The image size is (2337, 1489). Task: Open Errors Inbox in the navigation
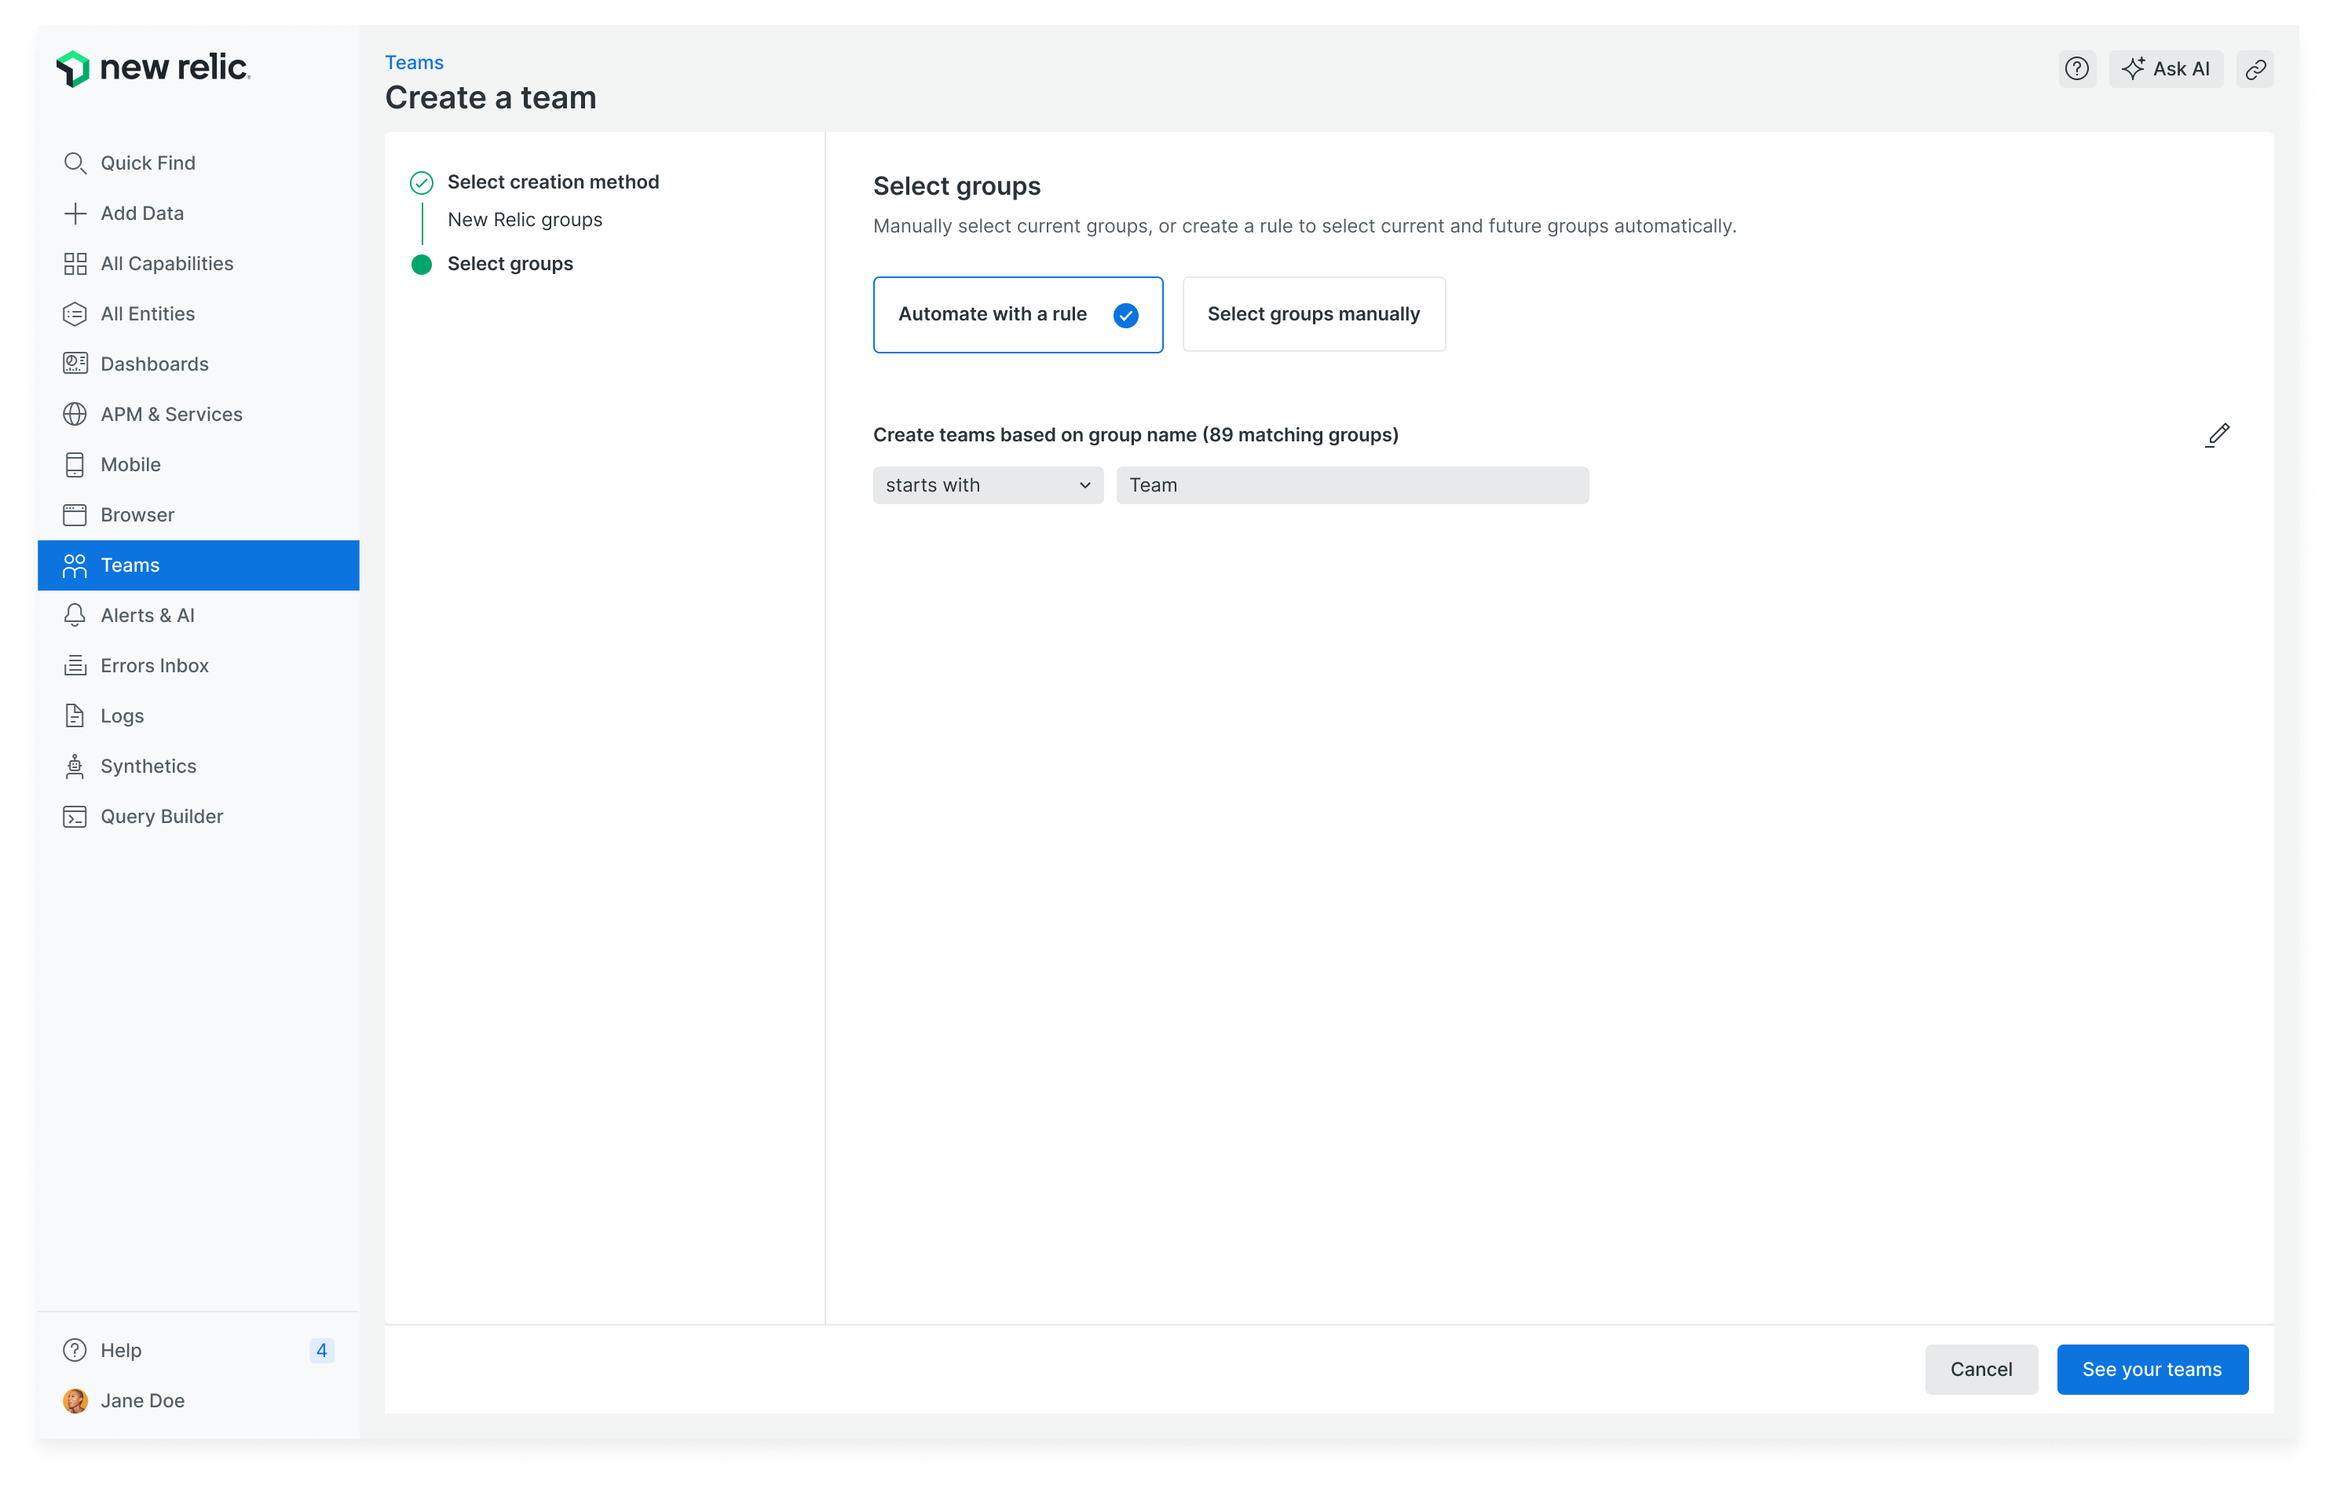(x=155, y=666)
